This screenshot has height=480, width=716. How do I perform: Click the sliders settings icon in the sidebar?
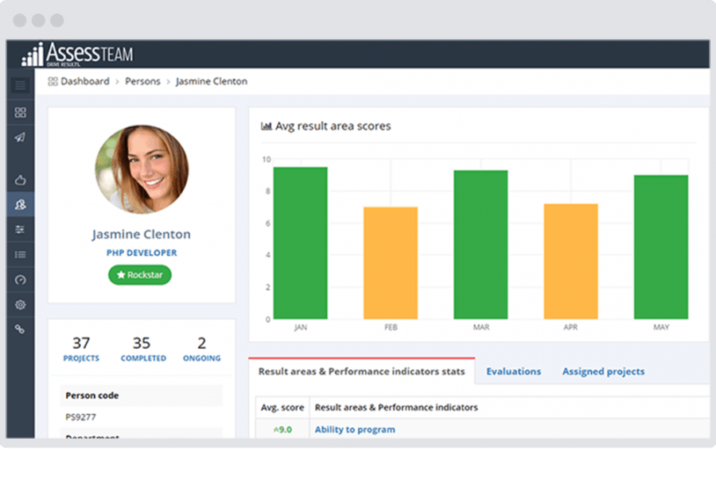point(20,230)
